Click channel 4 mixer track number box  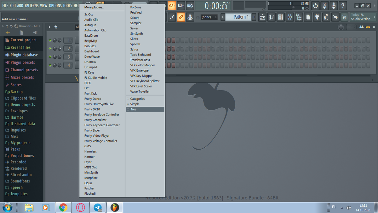point(68,65)
